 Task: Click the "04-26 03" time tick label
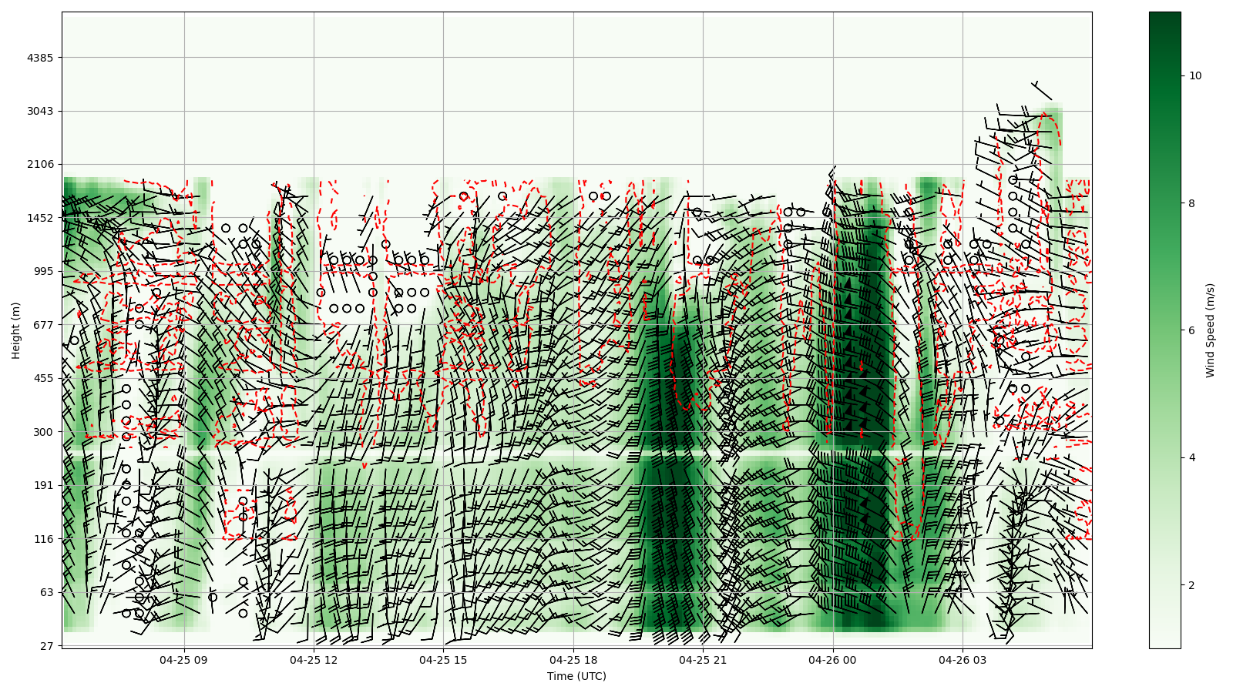coord(963,660)
